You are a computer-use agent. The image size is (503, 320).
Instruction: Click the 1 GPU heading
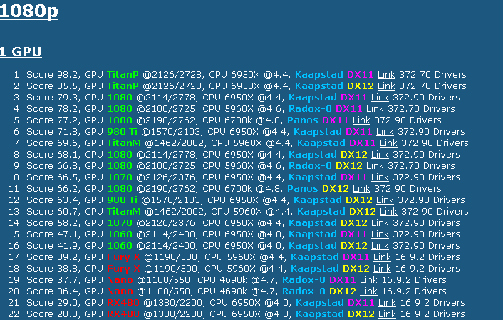click(21, 52)
